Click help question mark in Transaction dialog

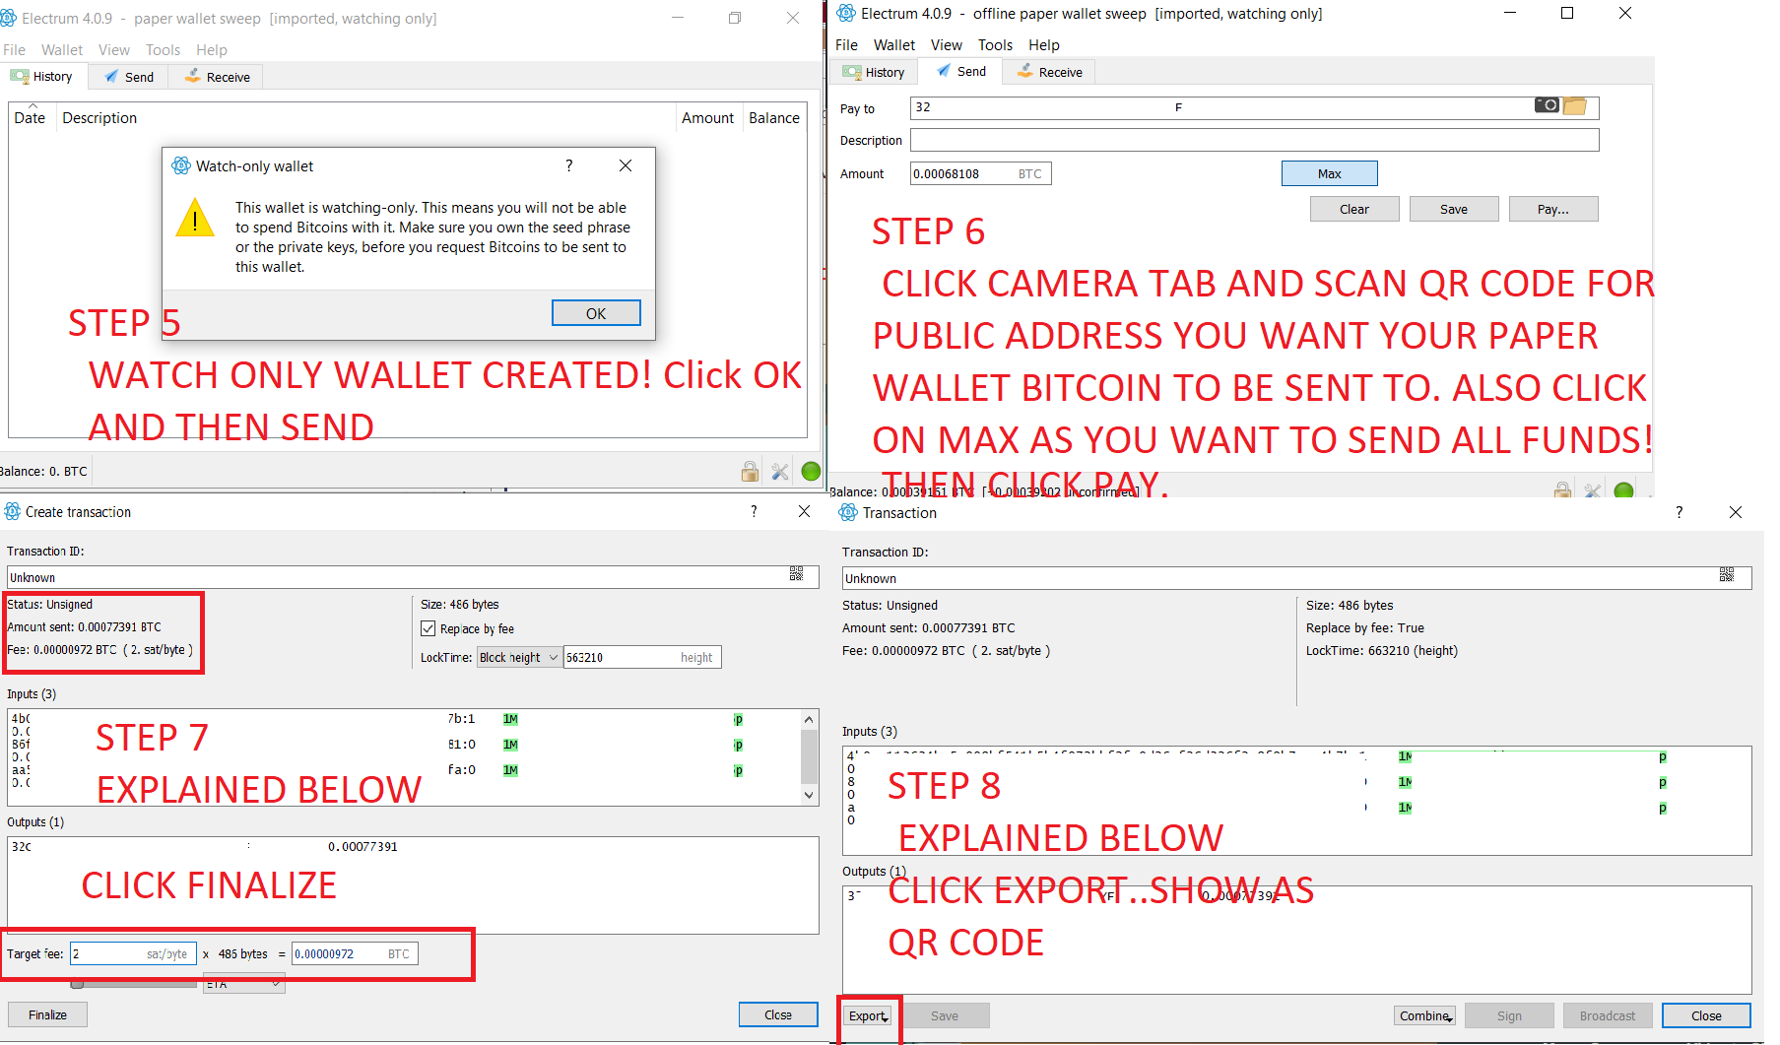[x=1679, y=512]
